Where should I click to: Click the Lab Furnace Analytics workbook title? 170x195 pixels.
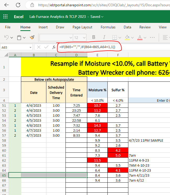coord(58,17)
